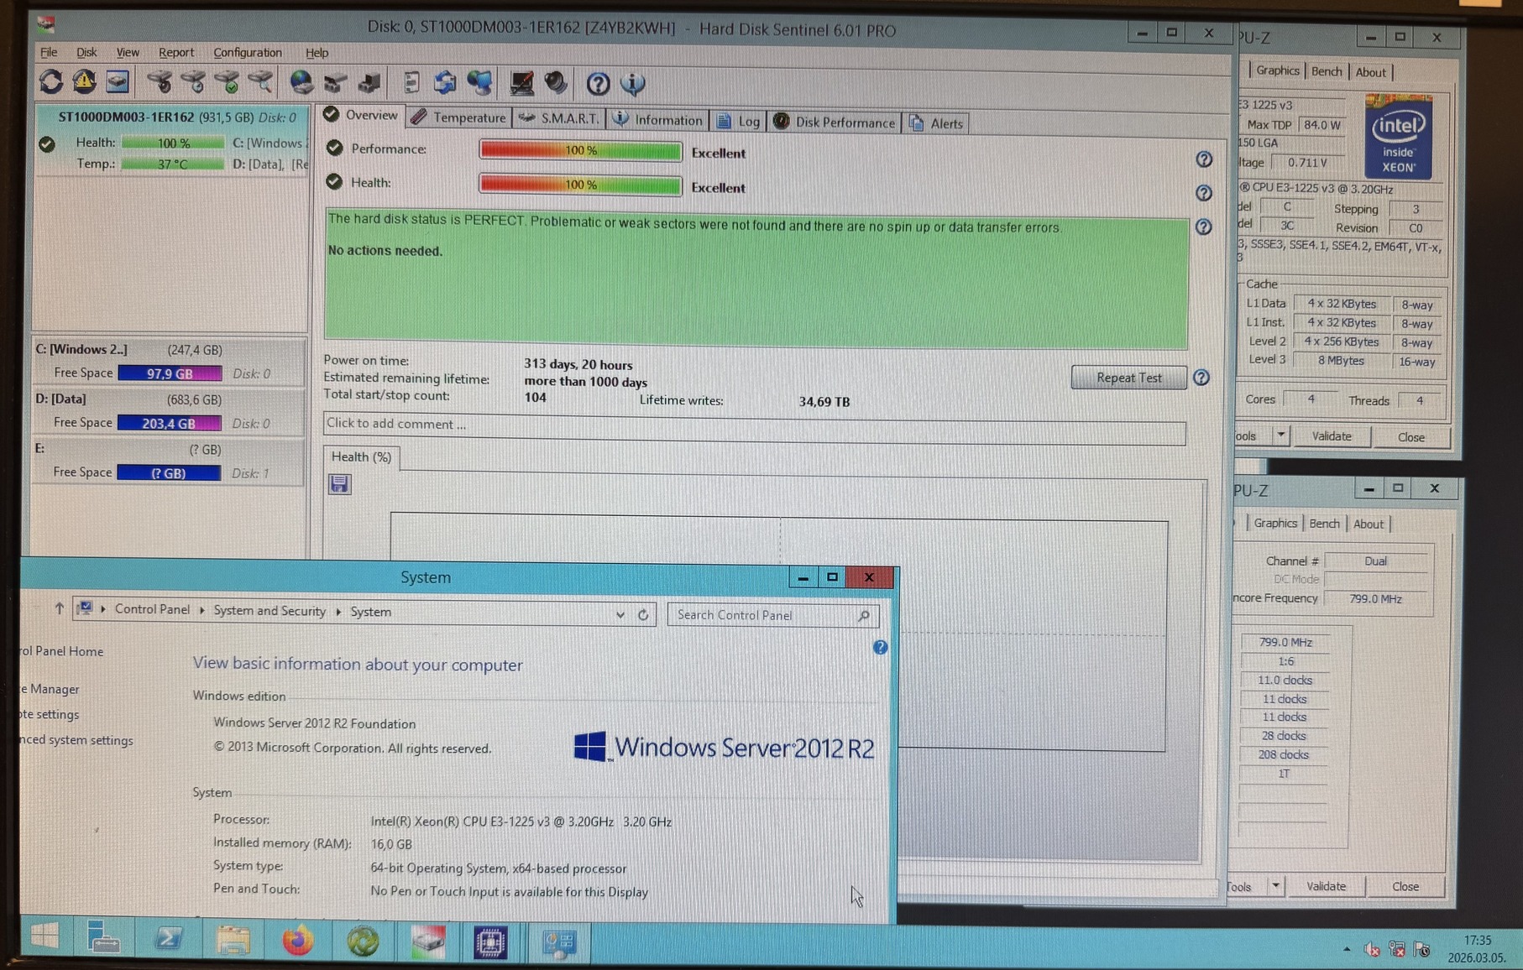1523x970 pixels.
Task: Click the save icon under Health (%) tab
Action: click(x=339, y=484)
